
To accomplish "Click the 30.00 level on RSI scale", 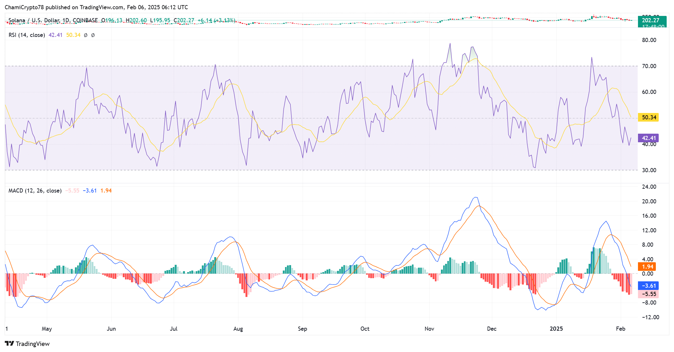I will (x=649, y=170).
